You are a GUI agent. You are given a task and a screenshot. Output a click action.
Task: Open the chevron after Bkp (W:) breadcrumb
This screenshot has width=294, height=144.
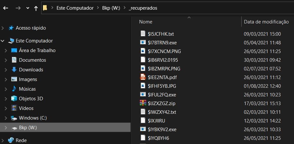click(x=124, y=8)
